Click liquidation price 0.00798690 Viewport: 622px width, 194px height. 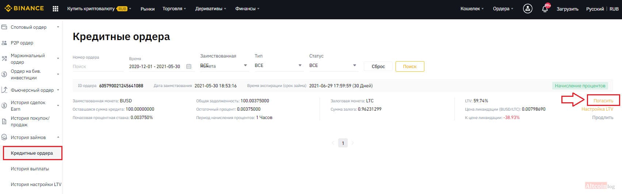[x=534, y=109]
